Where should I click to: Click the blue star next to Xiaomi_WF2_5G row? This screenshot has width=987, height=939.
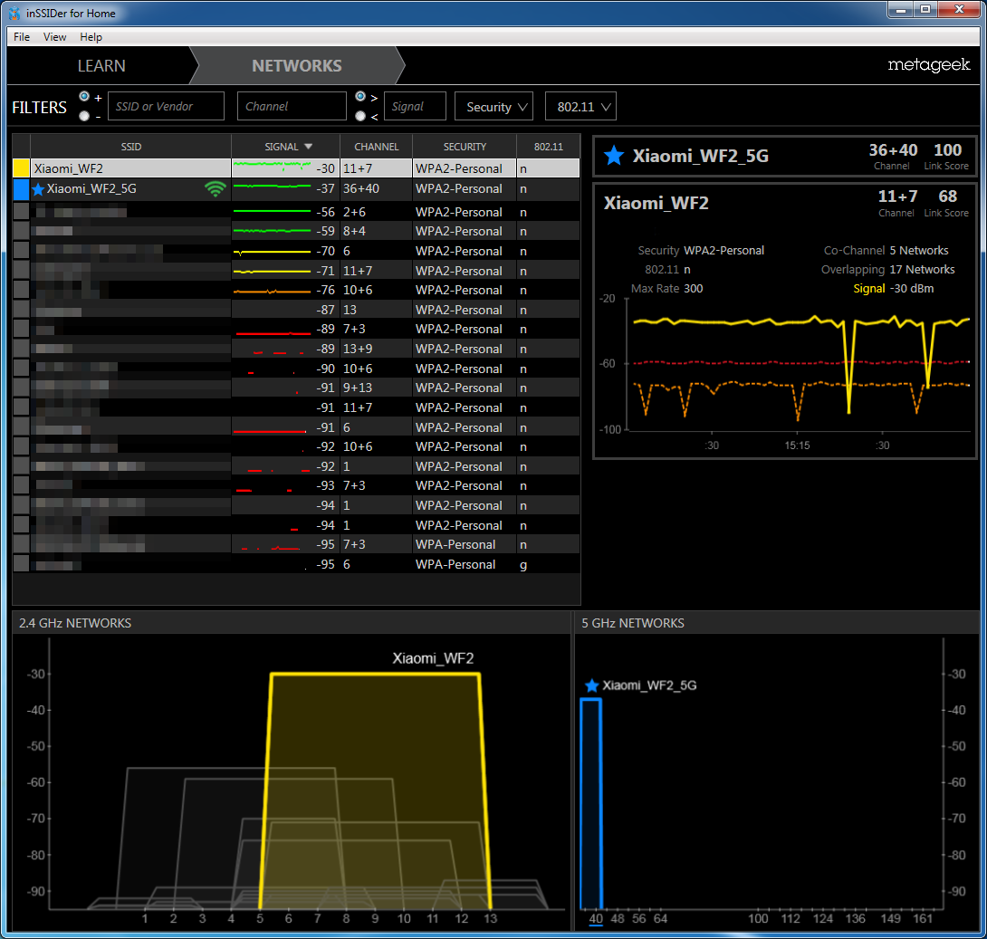click(x=38, y=189)
